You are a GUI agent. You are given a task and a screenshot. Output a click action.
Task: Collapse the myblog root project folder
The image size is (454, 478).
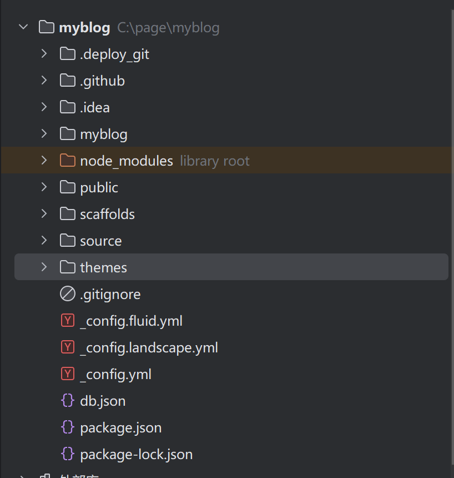tap(23, 27)
